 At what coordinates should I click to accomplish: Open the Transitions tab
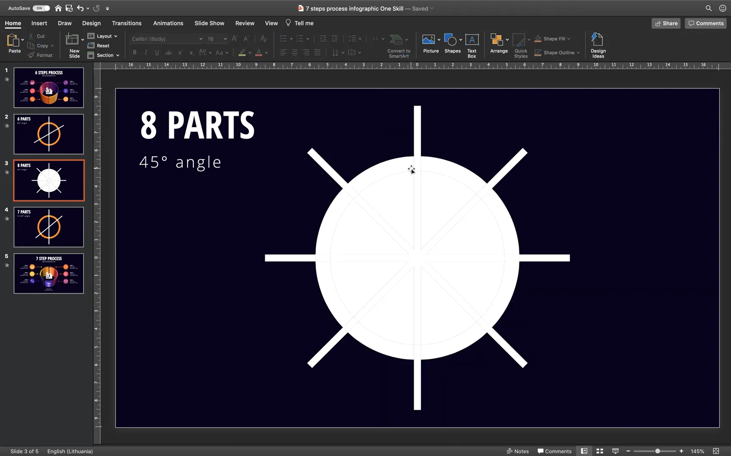[x=126, y=23]
